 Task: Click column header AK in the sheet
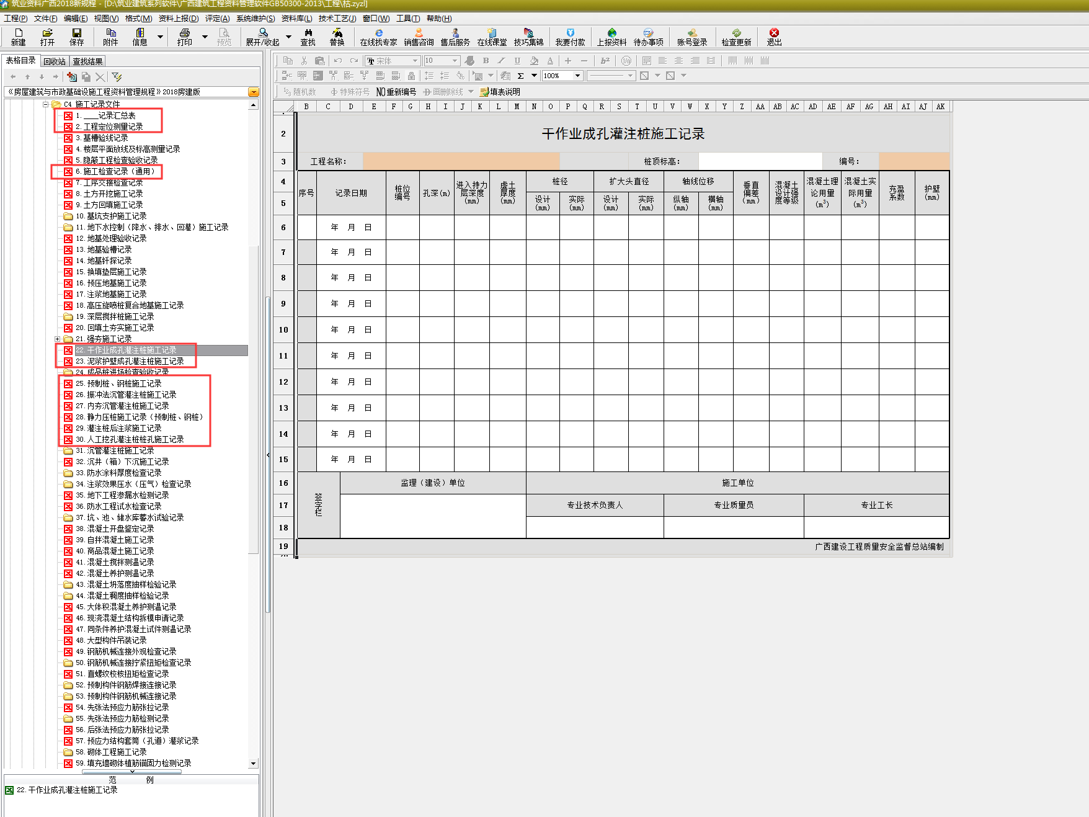click(x=940, y=107)
